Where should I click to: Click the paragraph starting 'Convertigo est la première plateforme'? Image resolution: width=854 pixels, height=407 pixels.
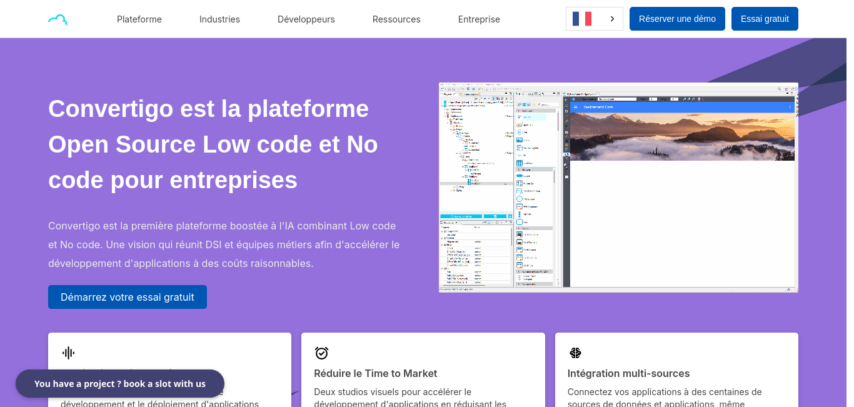click(224, 244)
